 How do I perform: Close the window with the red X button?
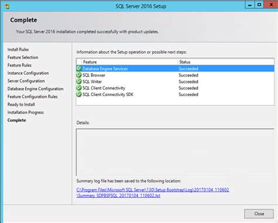(x=271, y=5)
